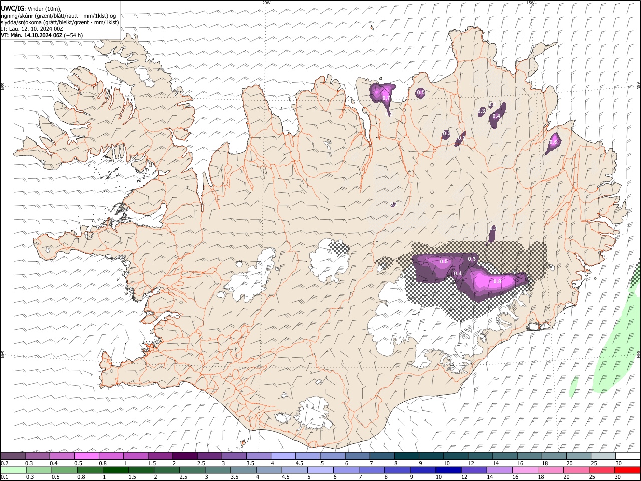Pick the darkest purple swatch labeled 2 in the top legend bar
The image size is (641, 481).
click(x=185, y=456)
